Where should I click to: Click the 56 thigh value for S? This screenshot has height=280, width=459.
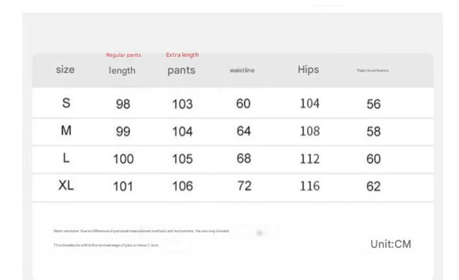(x=373, y=104)
